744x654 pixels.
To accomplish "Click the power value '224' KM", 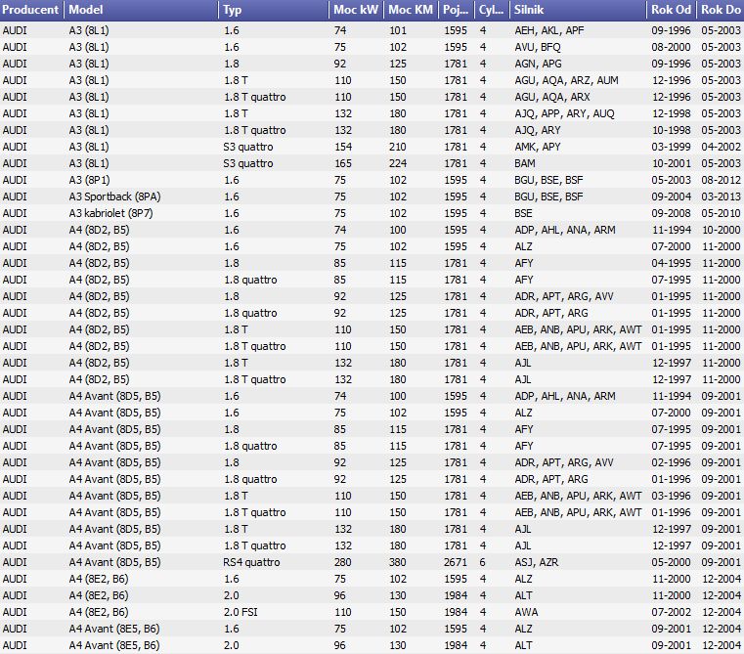I will coord(398,163).
